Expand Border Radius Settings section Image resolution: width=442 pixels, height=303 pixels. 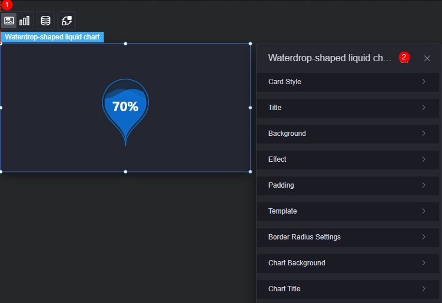[348, 237]
